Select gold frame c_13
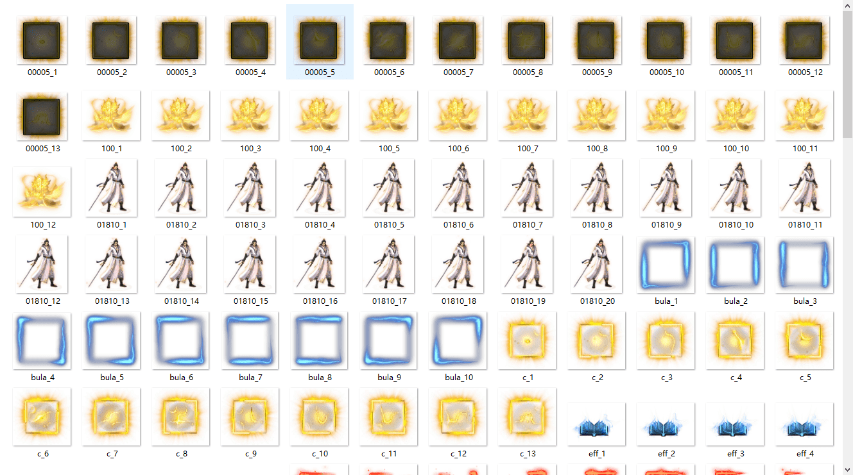 coord(527,417)
